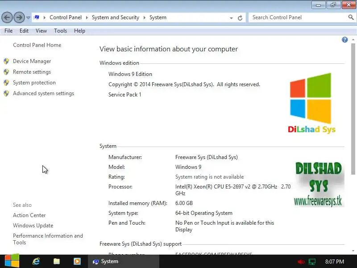Select System and Security breadcrumb
Viewport: 357px width, 268px height.
116,17
